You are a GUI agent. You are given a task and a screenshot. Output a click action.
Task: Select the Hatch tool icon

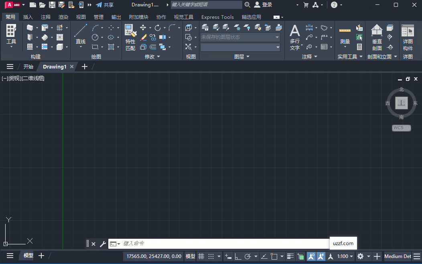click(x=111, y=47)
